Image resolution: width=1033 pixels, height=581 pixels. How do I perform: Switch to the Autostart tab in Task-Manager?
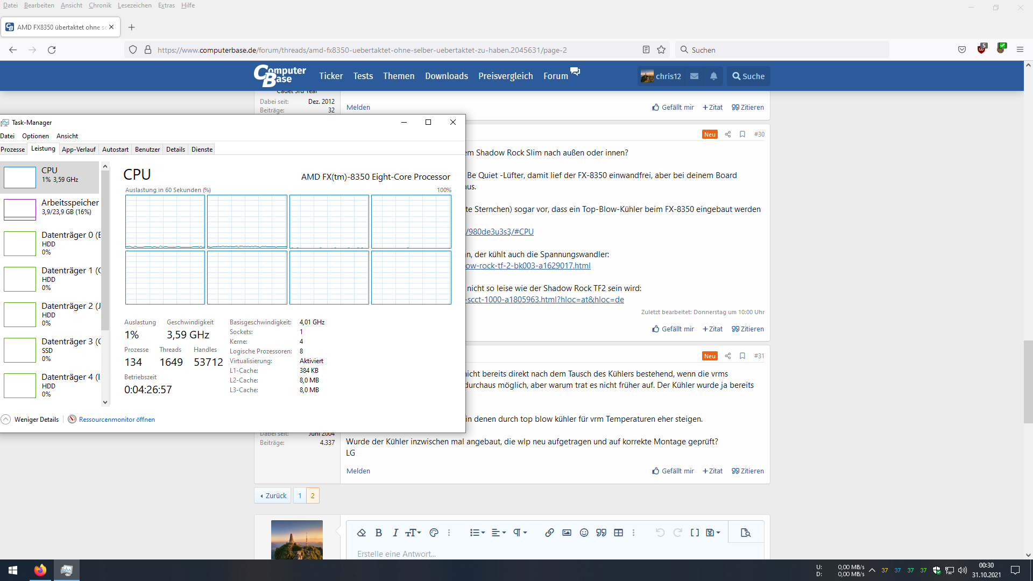[115, 150]
